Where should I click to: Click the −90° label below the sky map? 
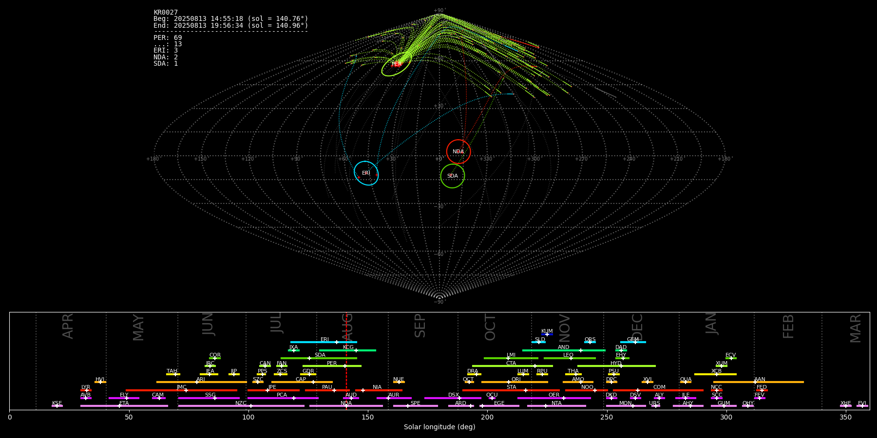click(439, 302)
